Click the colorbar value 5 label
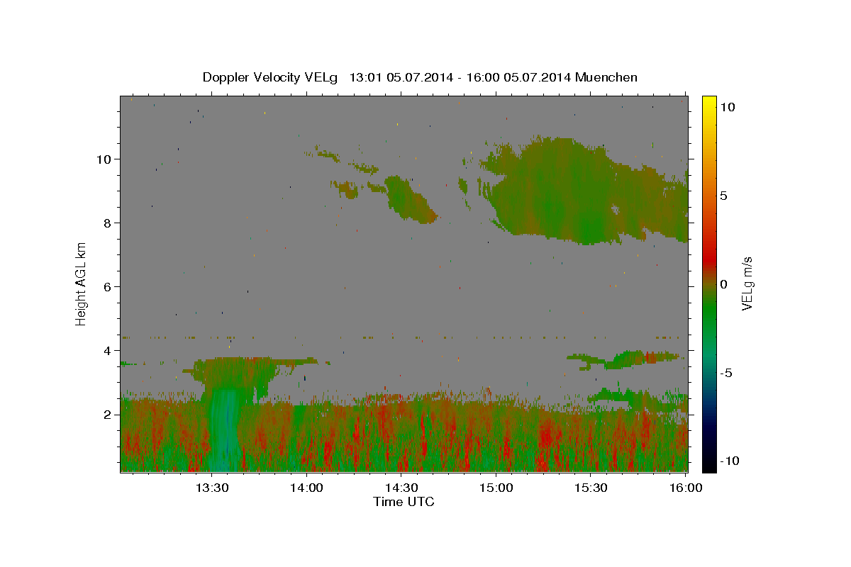The height and width of the screenshot is (567, 851). (x=723, y=196)
